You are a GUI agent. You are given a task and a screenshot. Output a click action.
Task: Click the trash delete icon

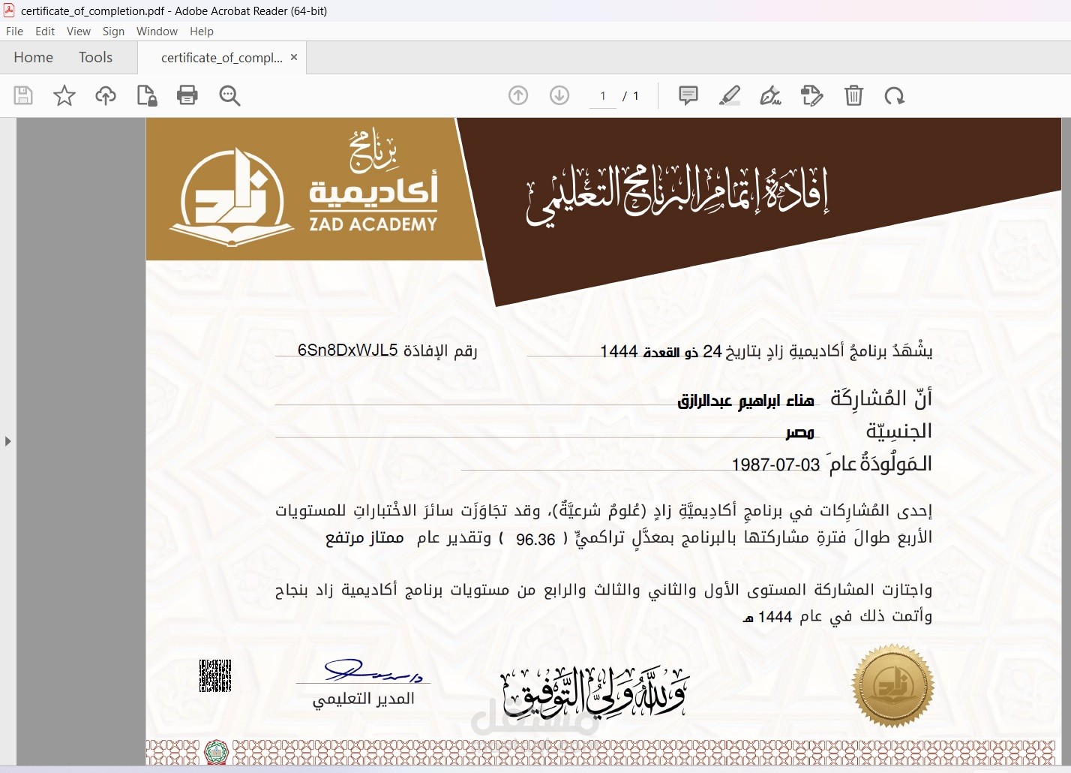[853, 95]
